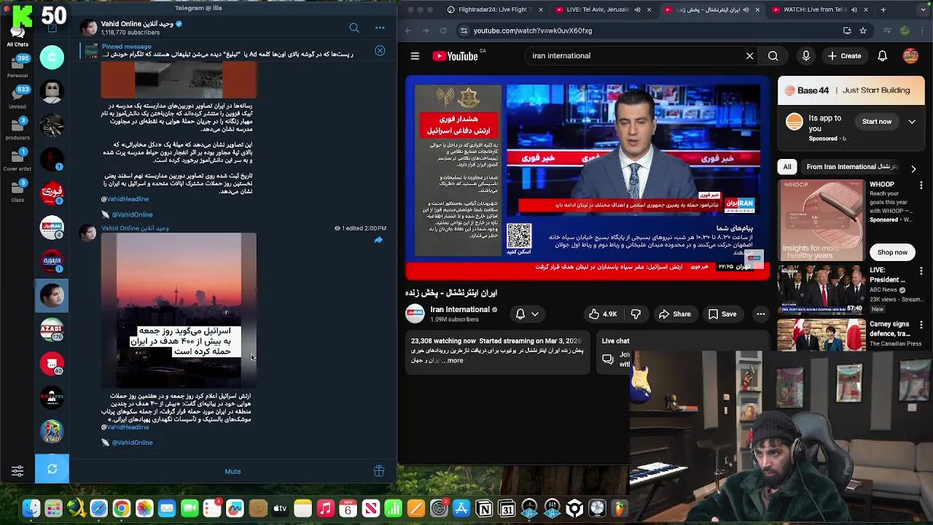Clear the 'iran international' search text
The image size is (933, 525).
[x=749, y=56]
